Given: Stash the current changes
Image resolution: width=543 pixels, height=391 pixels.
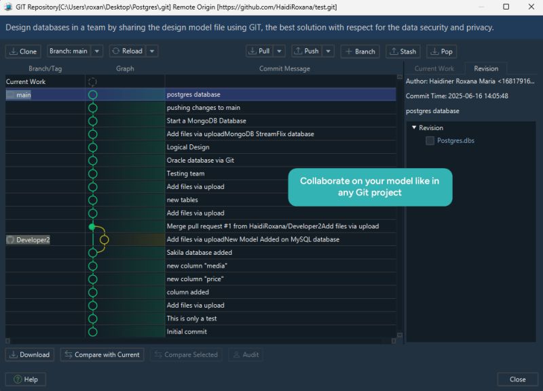Looking at the screenshot, I should [403, 51].
